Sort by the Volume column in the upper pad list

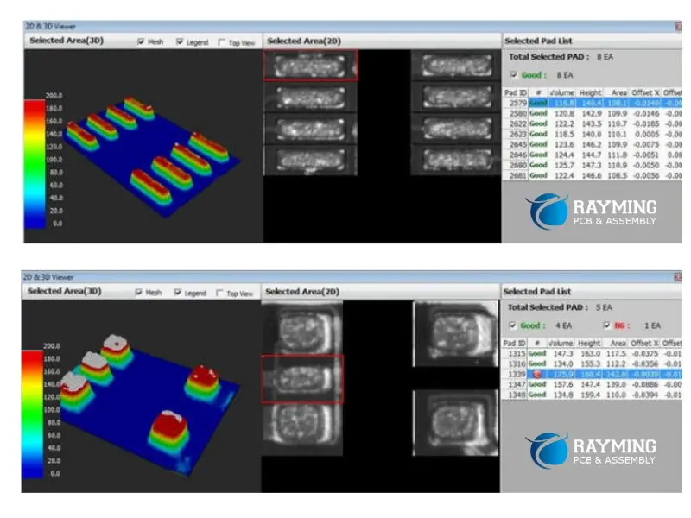pos(562,91)
